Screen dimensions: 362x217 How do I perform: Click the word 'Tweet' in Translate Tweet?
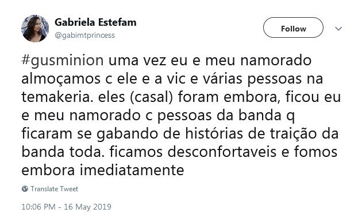tap(69, 189)
